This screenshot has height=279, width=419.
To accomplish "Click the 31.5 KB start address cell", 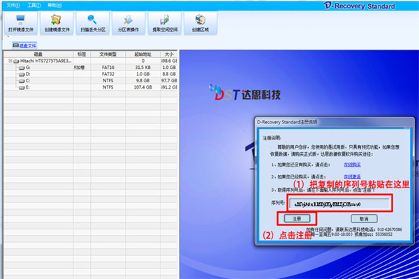I will tap(143, 67).
